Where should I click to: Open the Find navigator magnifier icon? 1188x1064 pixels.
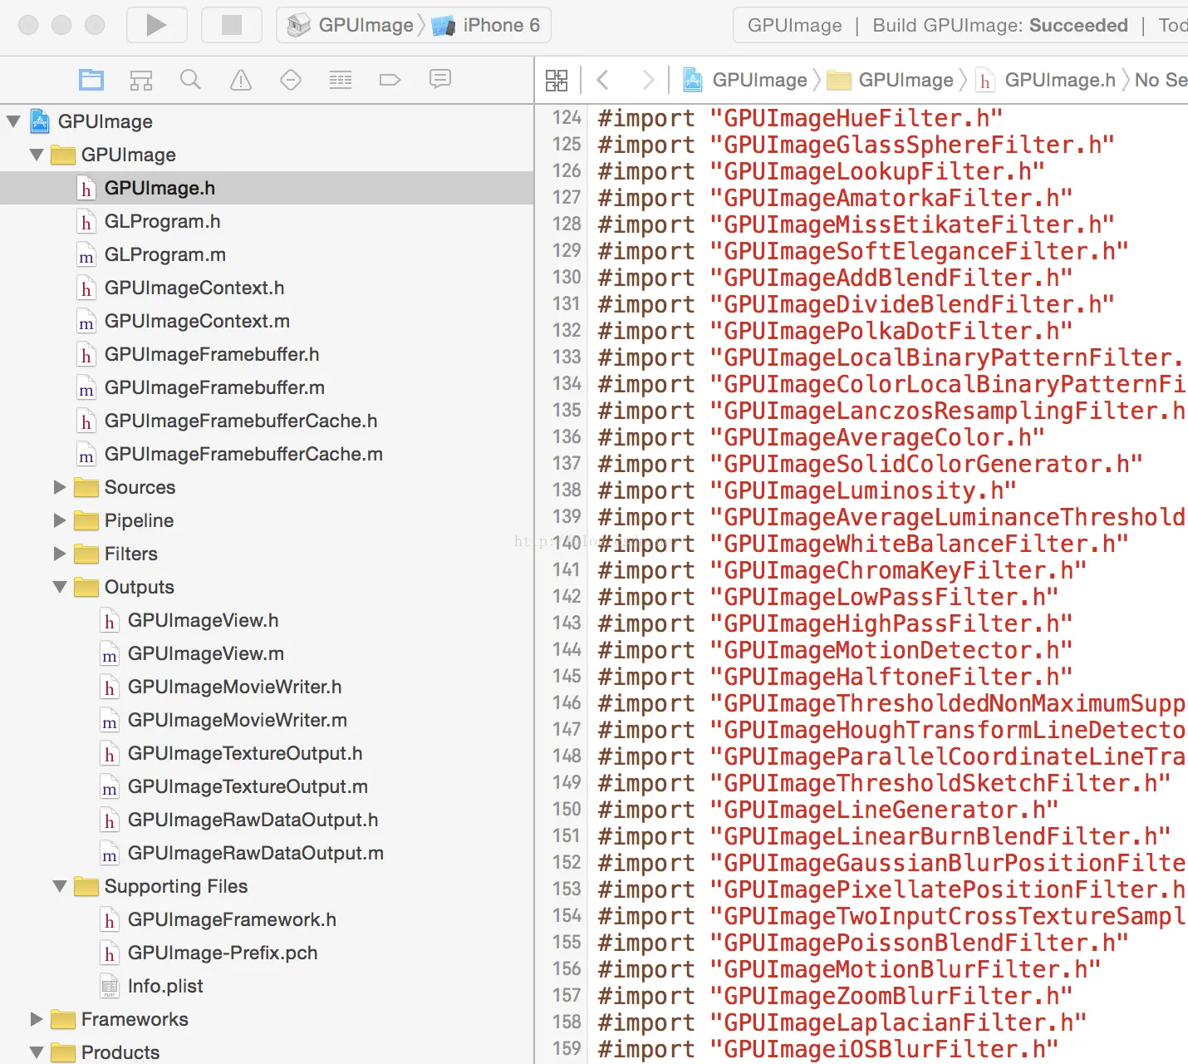pos(190,80)
